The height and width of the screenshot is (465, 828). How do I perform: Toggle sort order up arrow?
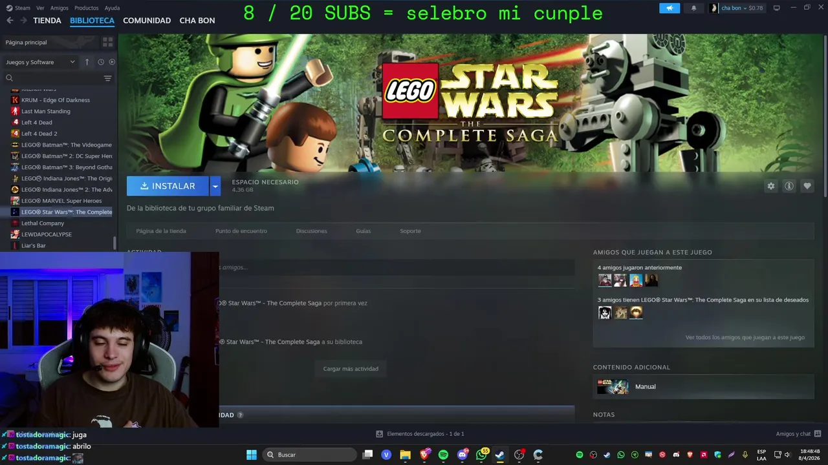87,62
